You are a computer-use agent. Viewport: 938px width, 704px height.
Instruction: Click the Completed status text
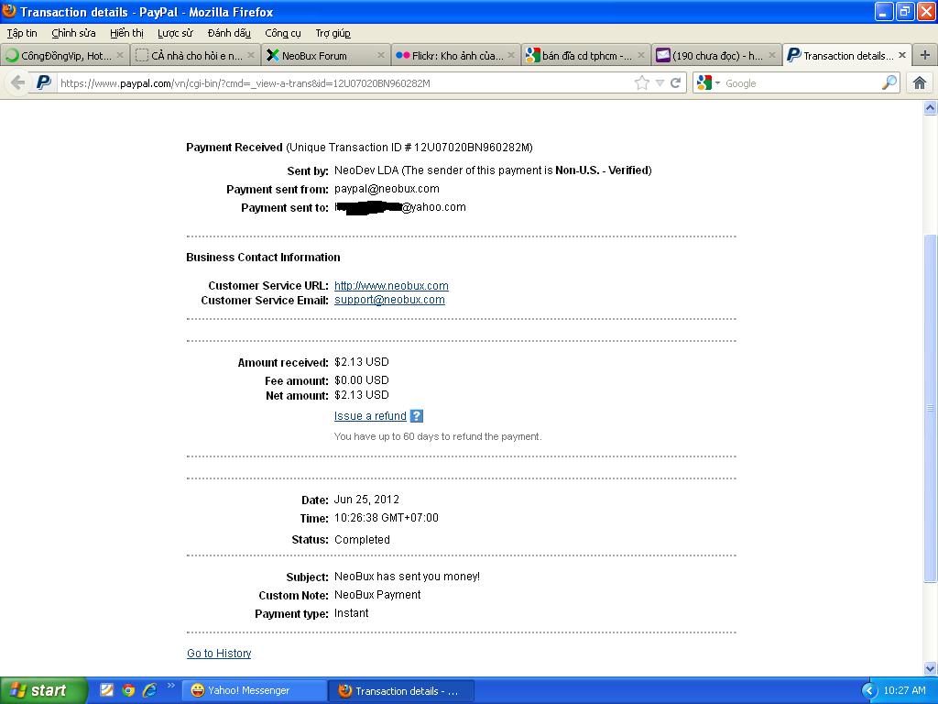pyautogui.click(x=362, y=539)
